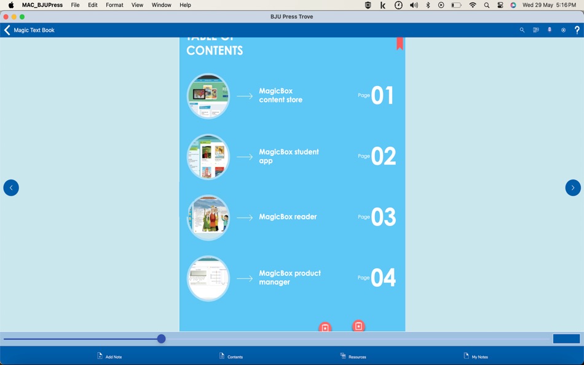Open the Apple menu
Screen dimensions: 584x365
pyautogui.click(x=11, y=5)
